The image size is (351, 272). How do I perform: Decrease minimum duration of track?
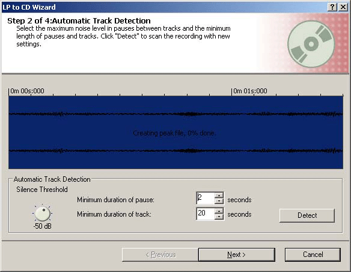[x=219, y=217]
